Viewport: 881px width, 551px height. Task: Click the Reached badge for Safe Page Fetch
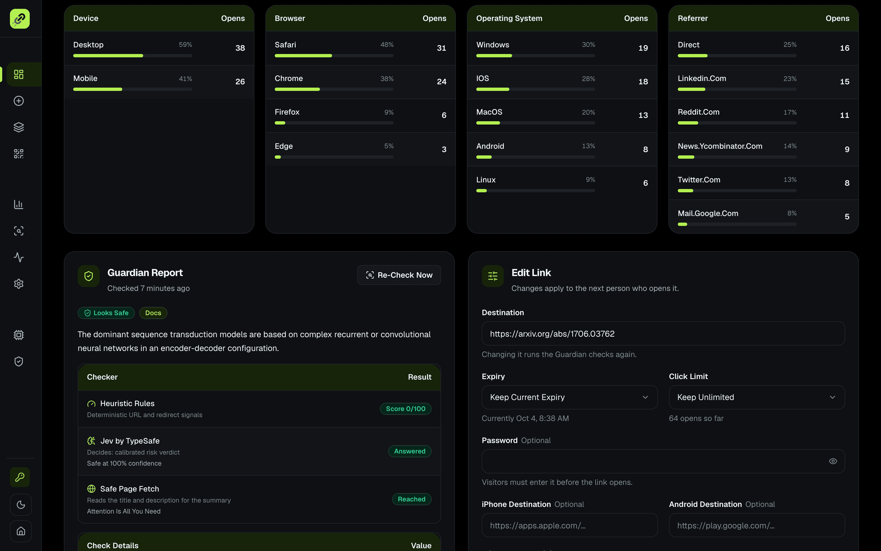pos(411,499)
